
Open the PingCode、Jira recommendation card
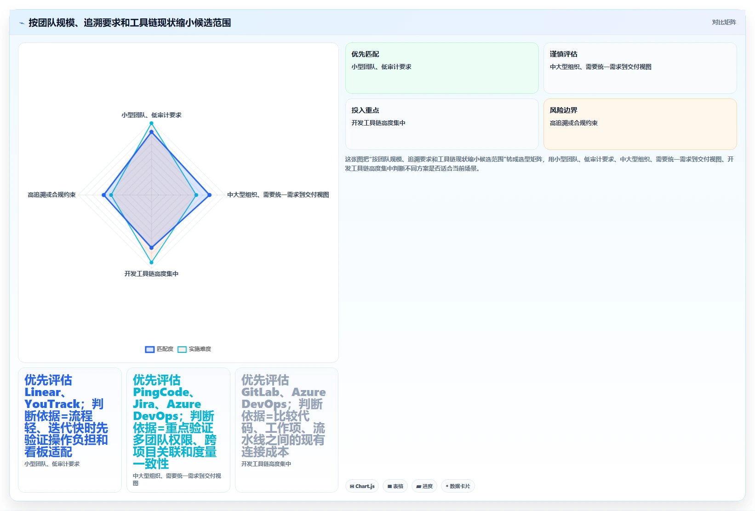coord(178,430)
